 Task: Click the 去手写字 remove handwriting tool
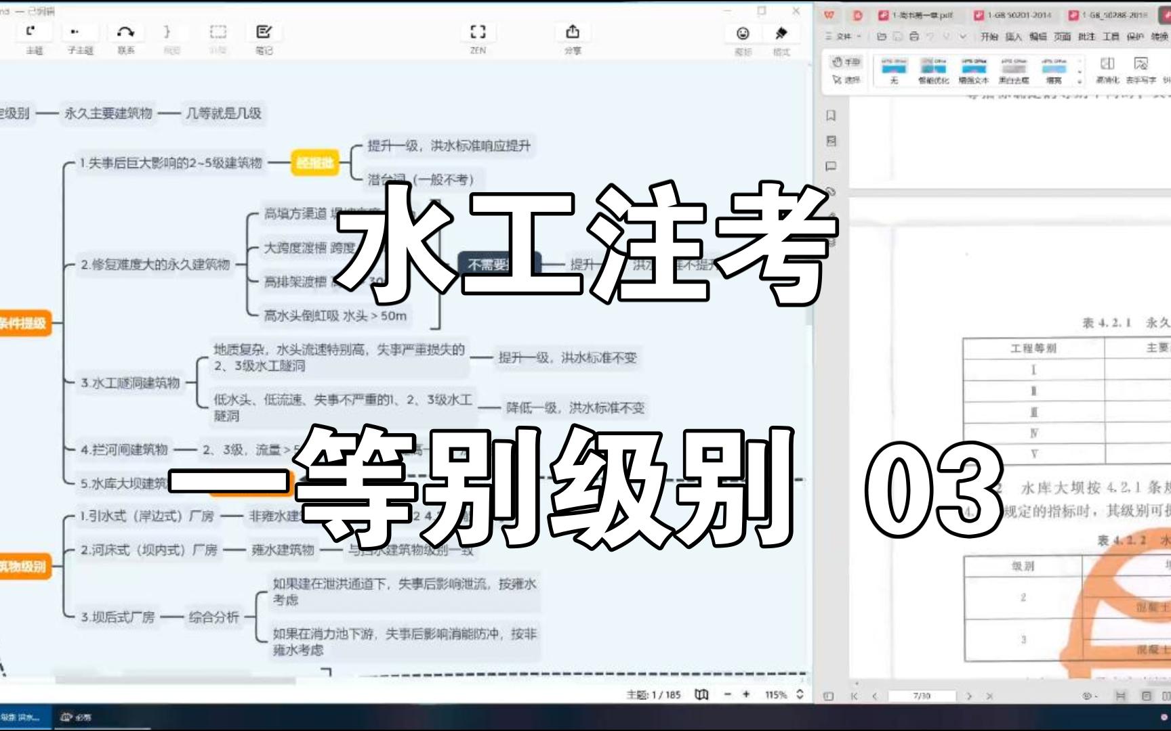coord(1141,70)
